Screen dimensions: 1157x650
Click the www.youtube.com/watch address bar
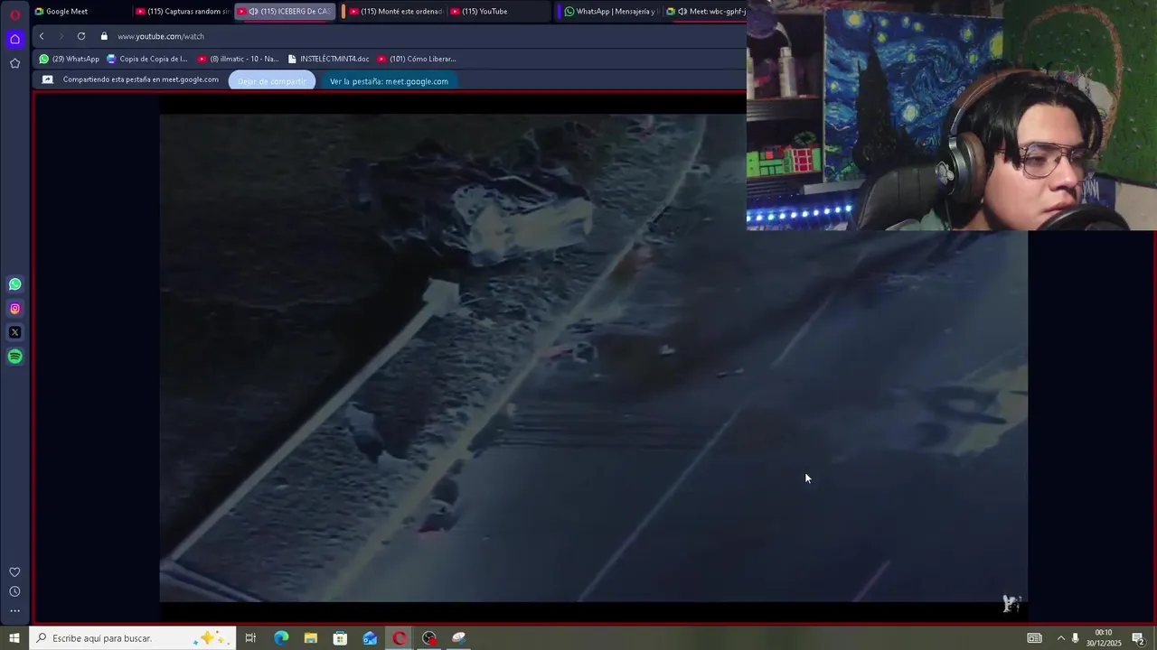(161, 36)
